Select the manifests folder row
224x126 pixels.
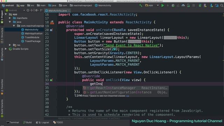click(x=24, y=18)
